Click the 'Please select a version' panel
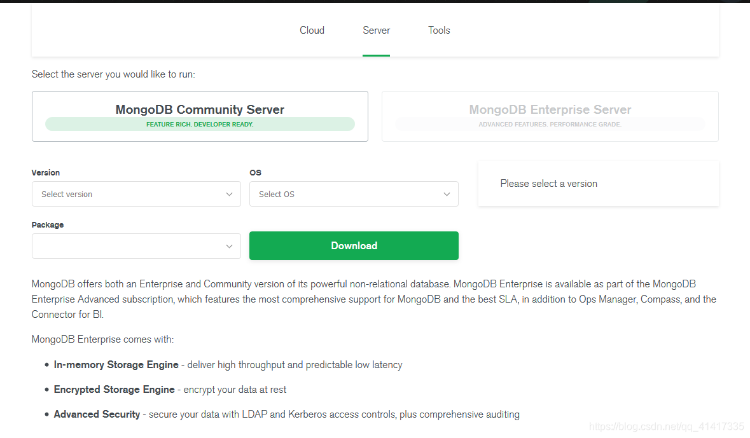The width and height of the screenshot is (750, 438). 599,184
